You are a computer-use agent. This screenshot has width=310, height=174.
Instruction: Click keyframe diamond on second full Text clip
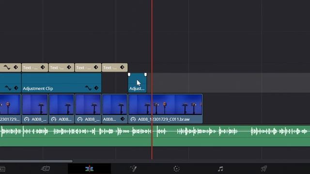click(x=69, y=67)
